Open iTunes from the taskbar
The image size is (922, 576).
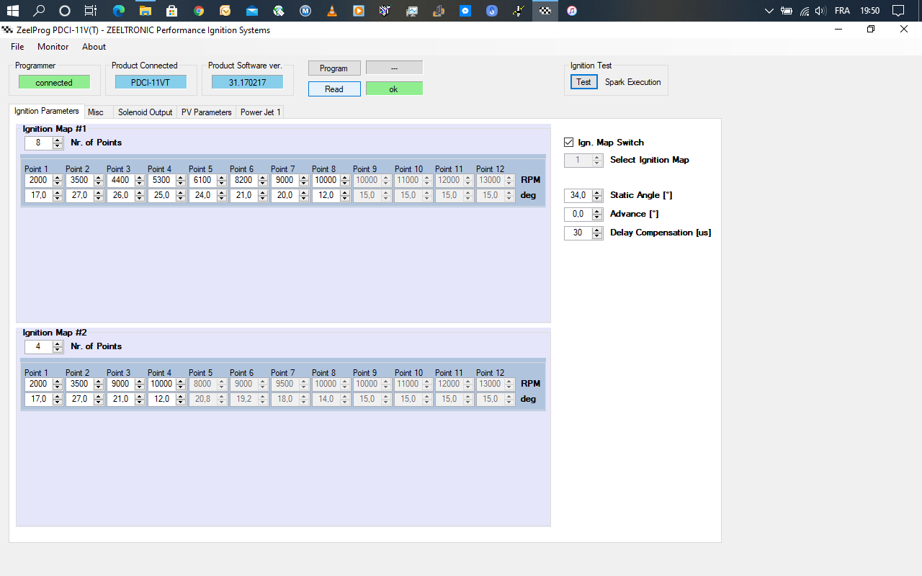(571, 11)
